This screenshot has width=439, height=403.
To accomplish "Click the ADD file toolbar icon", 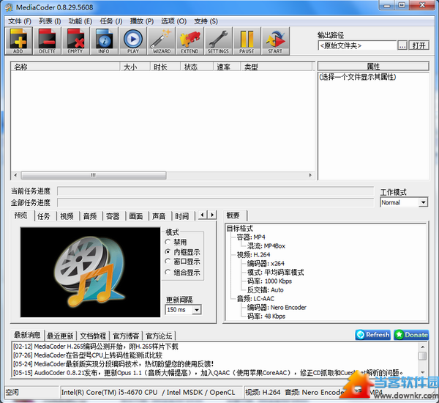I will [18, 41].
